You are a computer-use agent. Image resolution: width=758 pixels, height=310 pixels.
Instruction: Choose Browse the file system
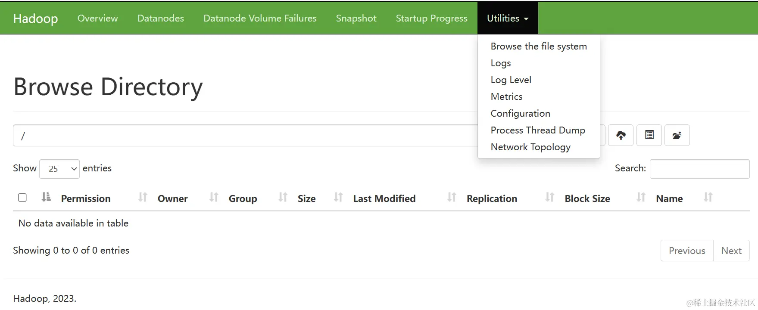[x=539, y=46]
